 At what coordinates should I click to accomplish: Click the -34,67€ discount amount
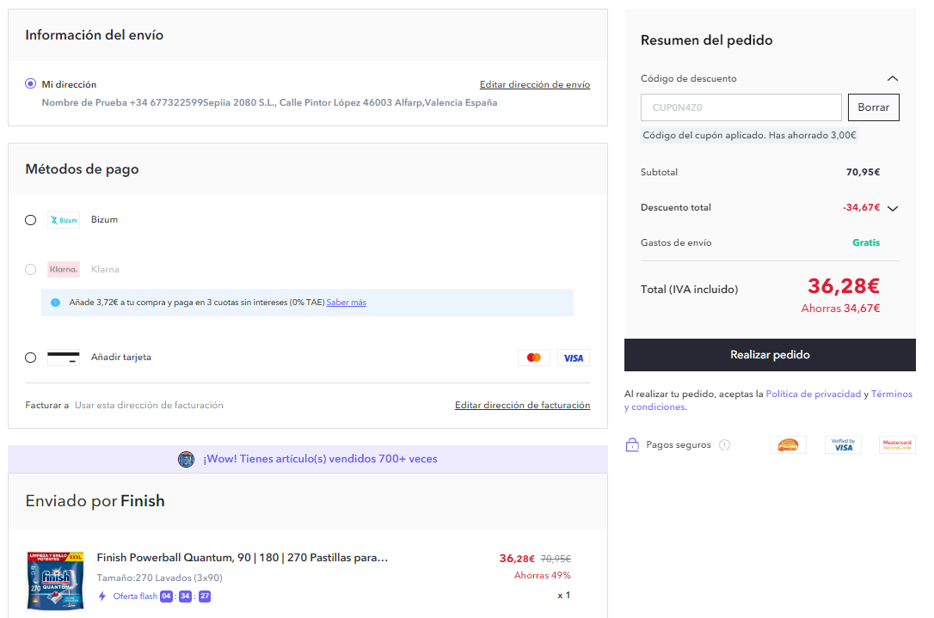[862, 207]
